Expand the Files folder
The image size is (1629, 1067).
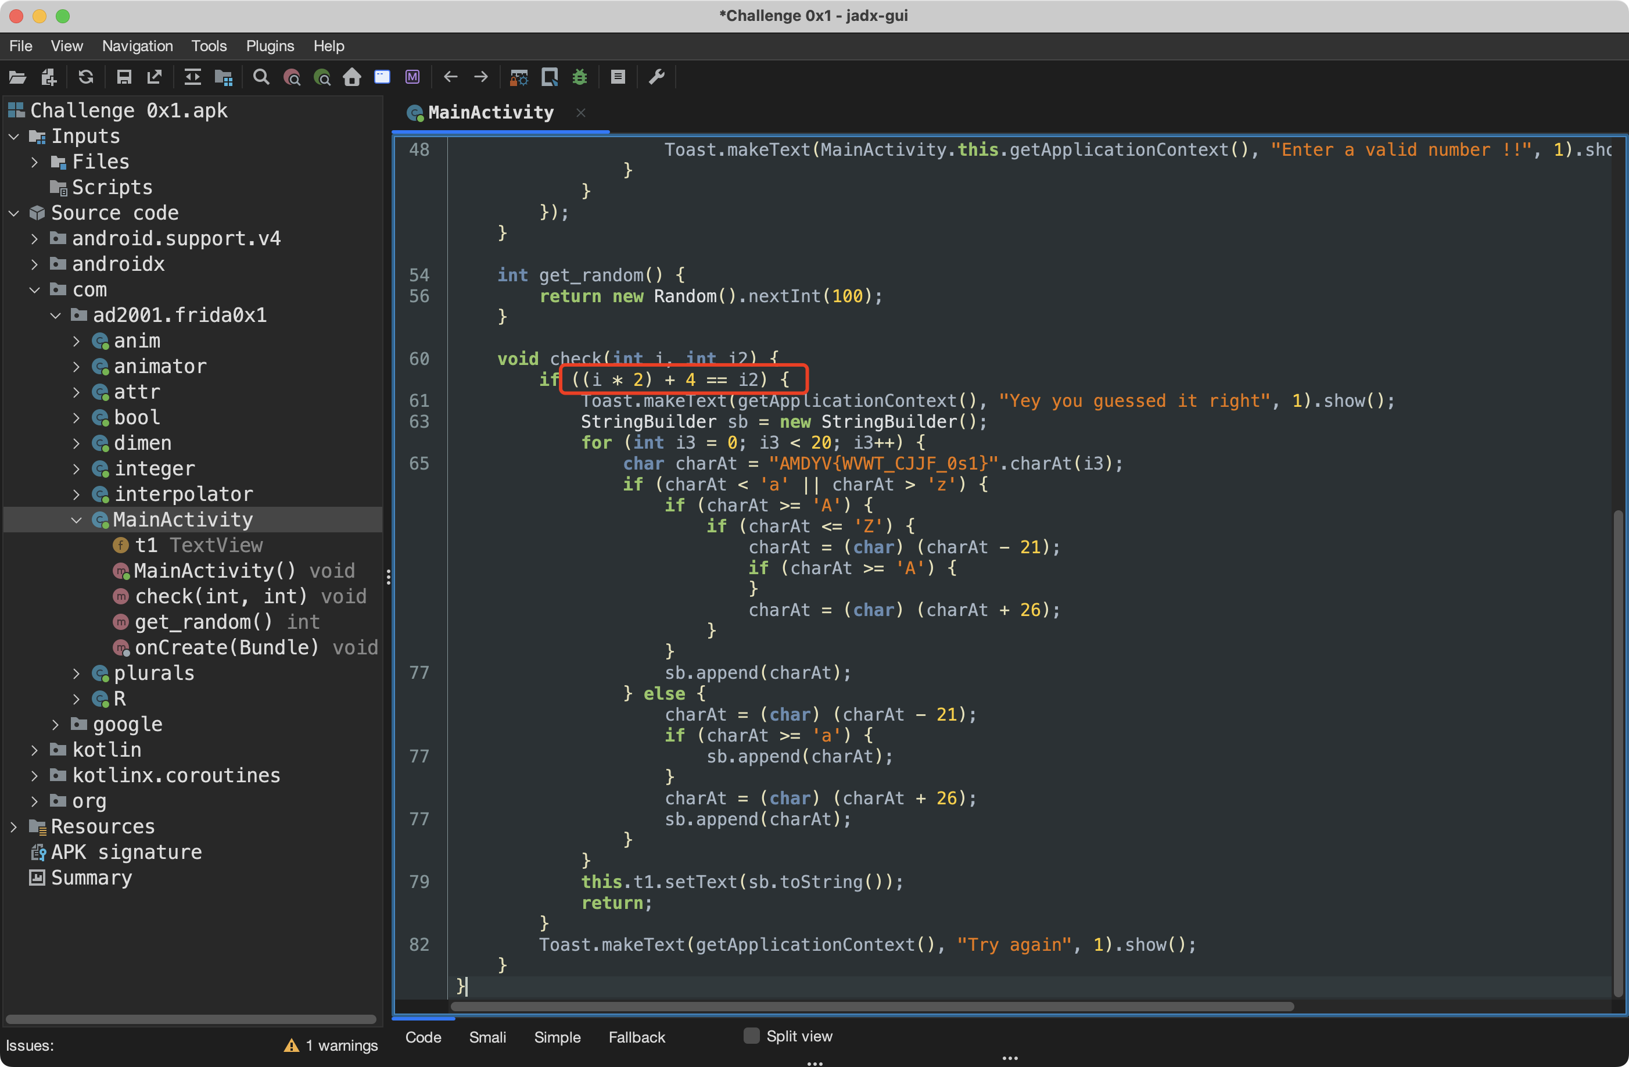click(x=35, y=162)
